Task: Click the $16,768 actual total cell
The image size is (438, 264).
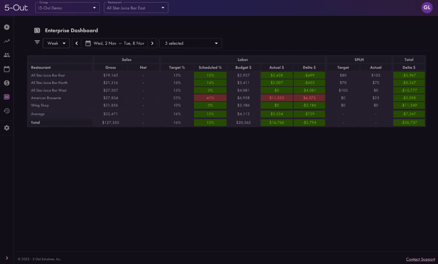Action: 277,123
